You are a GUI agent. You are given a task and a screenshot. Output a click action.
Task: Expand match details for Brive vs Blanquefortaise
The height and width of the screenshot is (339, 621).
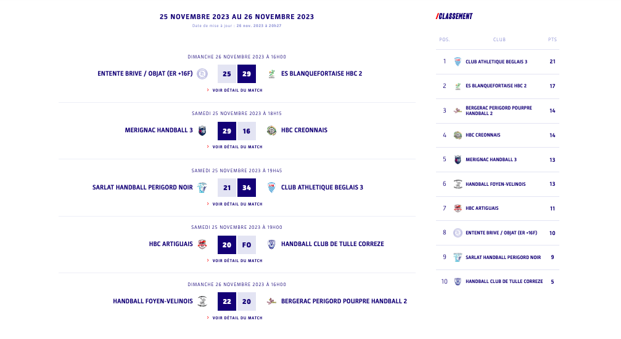tap(237, 90)
